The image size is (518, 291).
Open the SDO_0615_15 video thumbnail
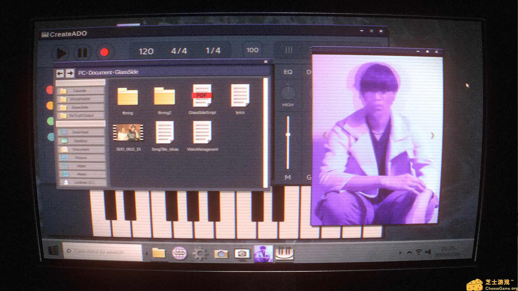[x=128, y=133]
